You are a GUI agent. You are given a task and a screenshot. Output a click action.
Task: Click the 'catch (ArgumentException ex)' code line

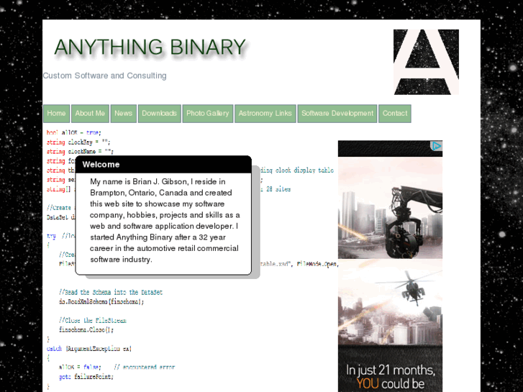tap(89, 349)
